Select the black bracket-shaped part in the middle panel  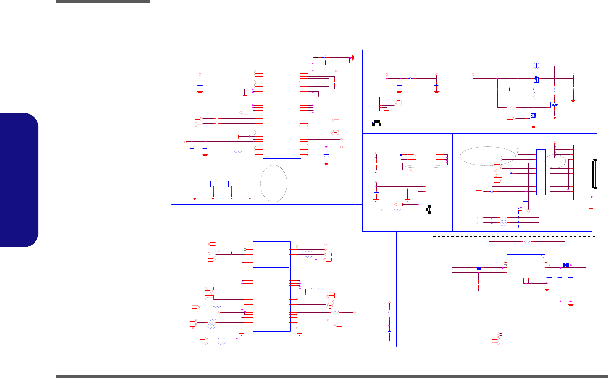[429, 209]
